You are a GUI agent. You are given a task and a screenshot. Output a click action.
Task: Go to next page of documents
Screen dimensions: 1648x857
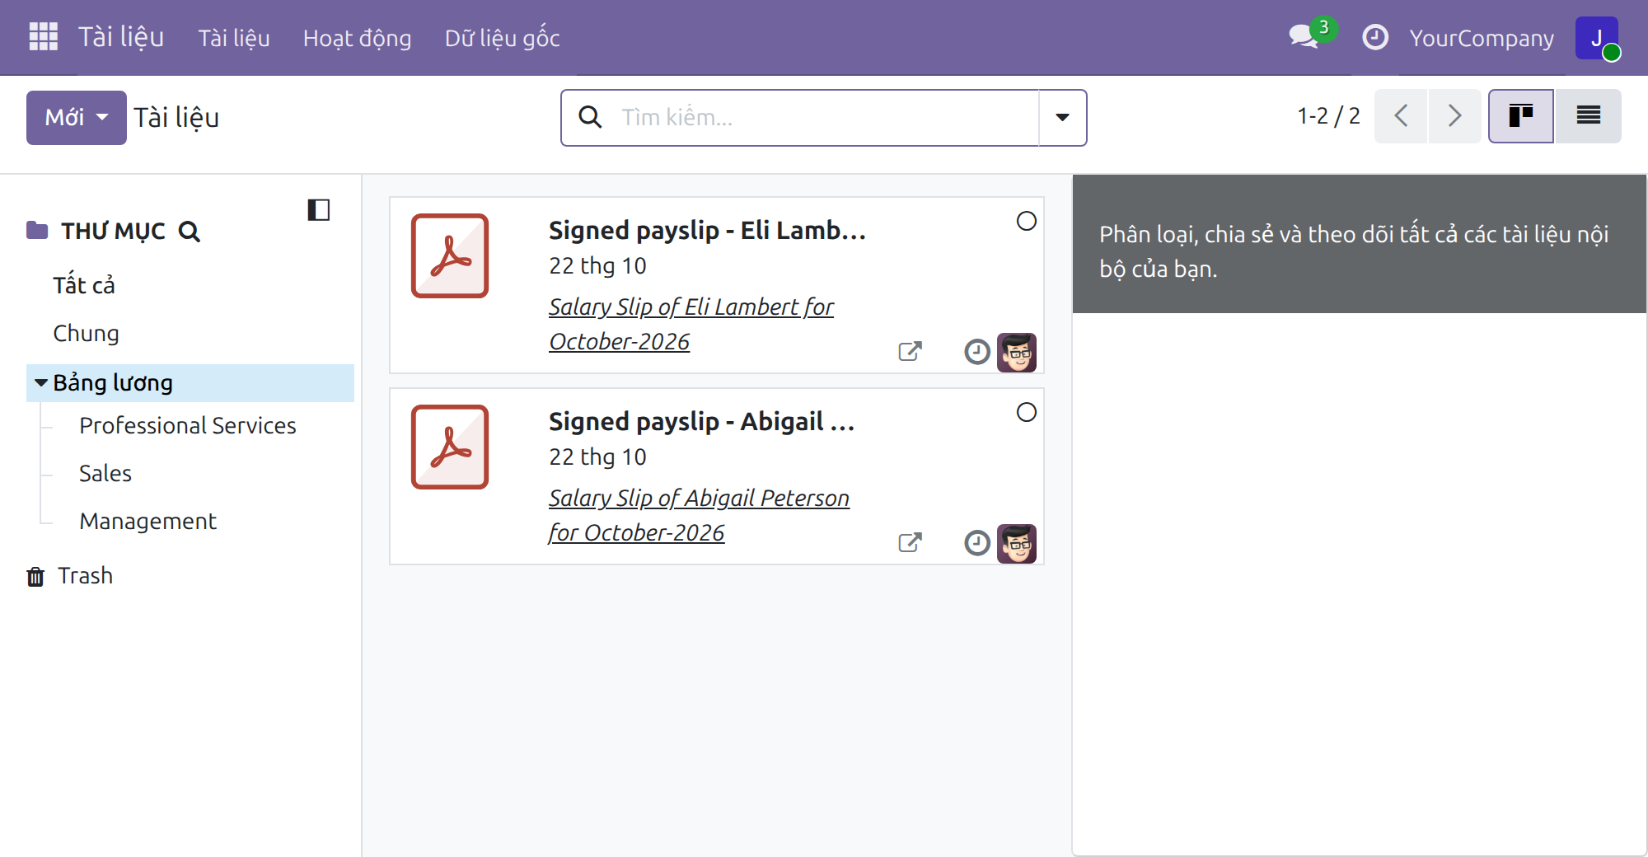(1454, 116)
